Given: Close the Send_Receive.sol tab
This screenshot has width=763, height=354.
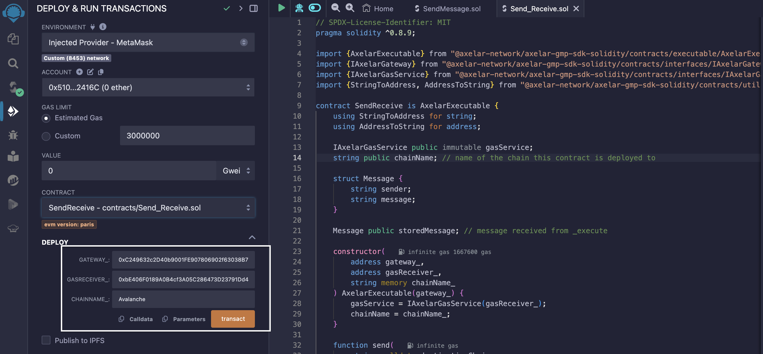Looking at the screenshot, I should point(576,8).
